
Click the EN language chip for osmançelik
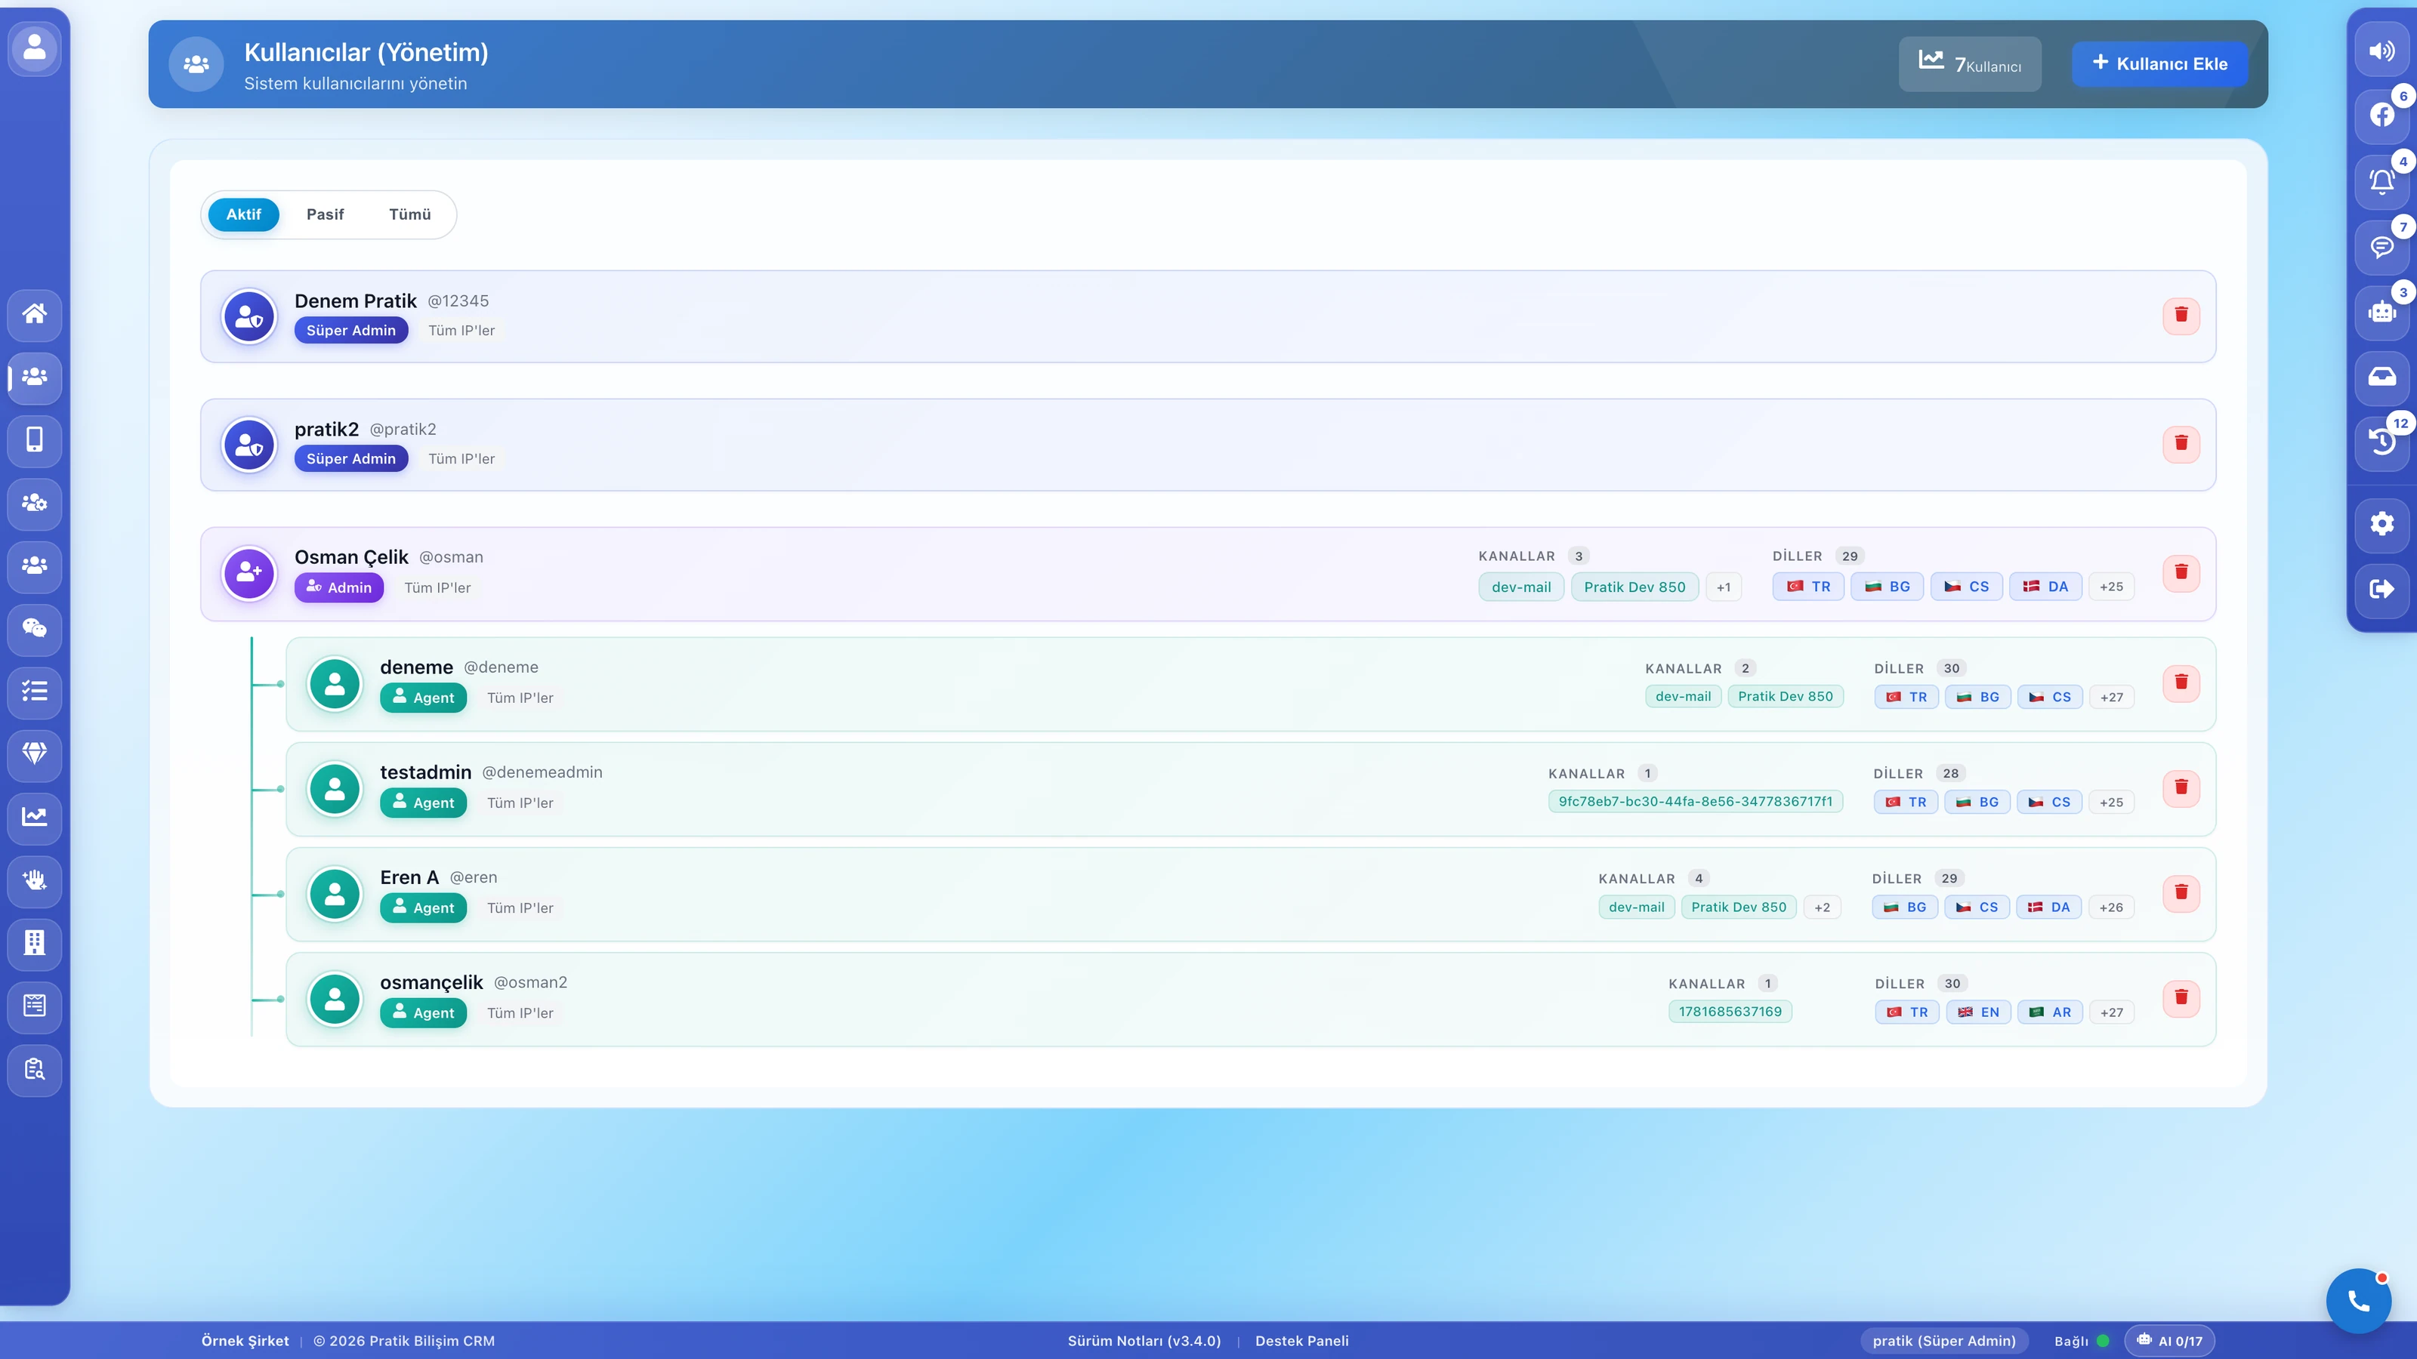coord(1978,1012)
